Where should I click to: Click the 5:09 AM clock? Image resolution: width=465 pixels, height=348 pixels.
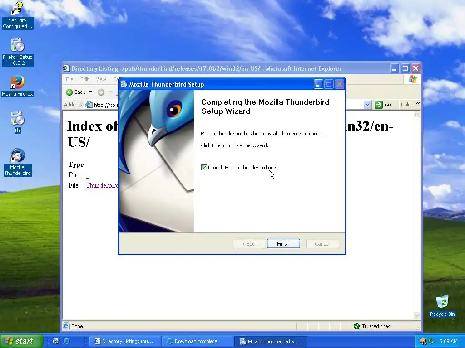point(448,341)
